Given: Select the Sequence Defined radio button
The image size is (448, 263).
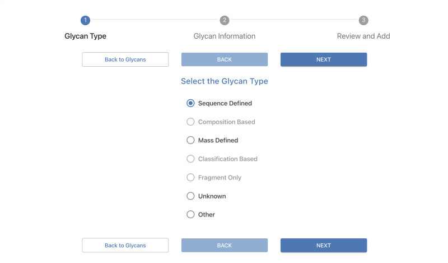Looking at the screenshot, I should pyautogui.click(x=190, y=103).
